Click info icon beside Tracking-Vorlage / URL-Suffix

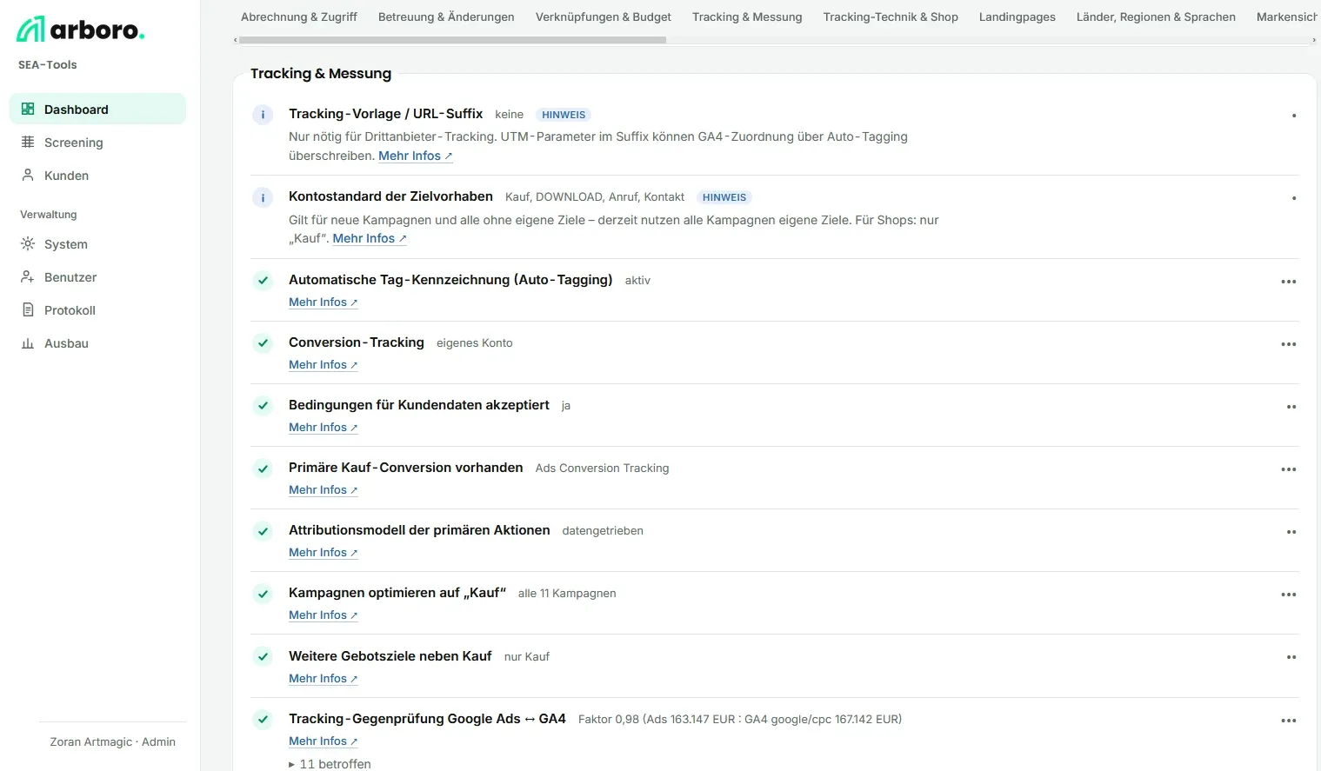263,114
